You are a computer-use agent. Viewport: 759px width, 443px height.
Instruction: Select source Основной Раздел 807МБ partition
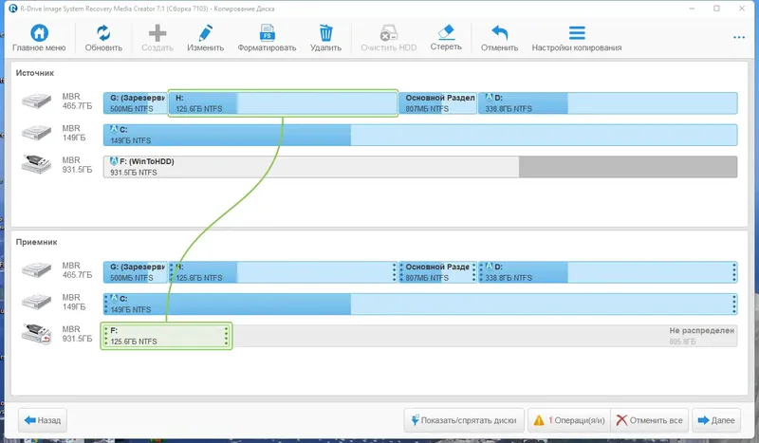click(437, 103)
